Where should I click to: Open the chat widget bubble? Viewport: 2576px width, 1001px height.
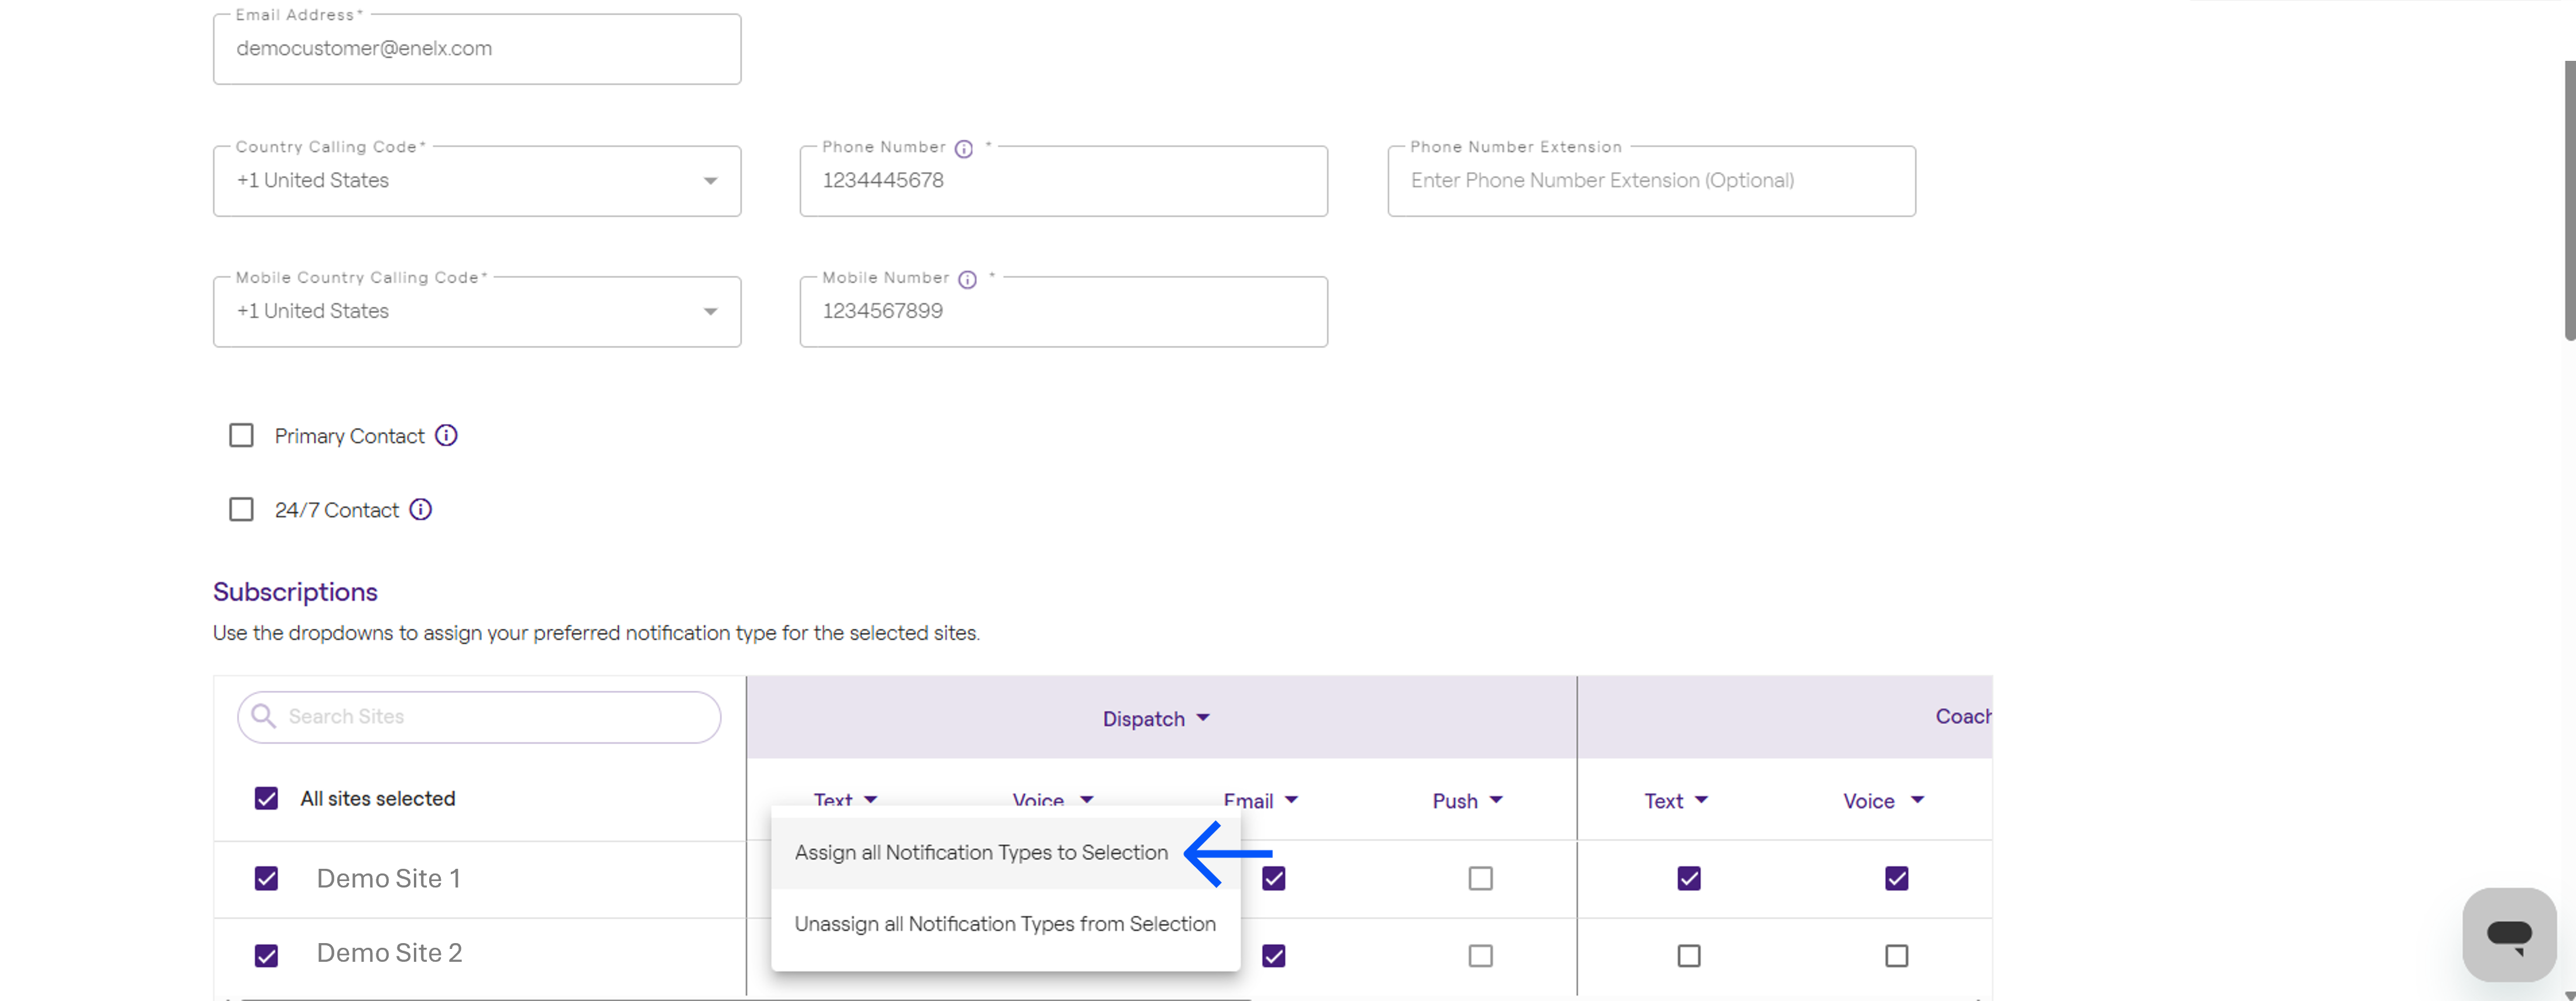(2509, 935)
